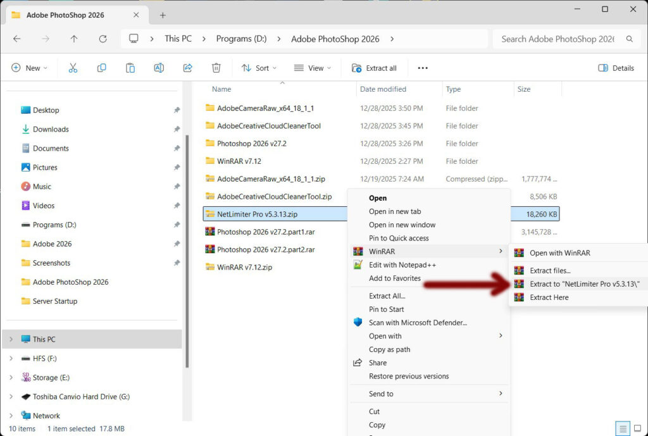
Task: Toggle the Details pane button
Action: [x=616, y=68]
